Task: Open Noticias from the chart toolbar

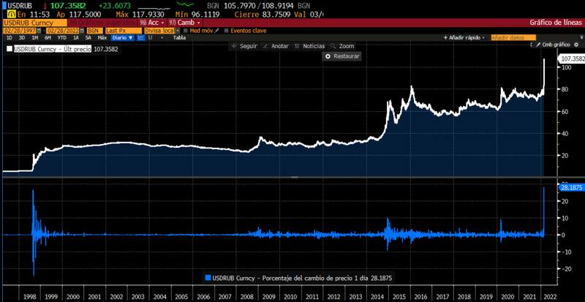Action: pos(313,45)
